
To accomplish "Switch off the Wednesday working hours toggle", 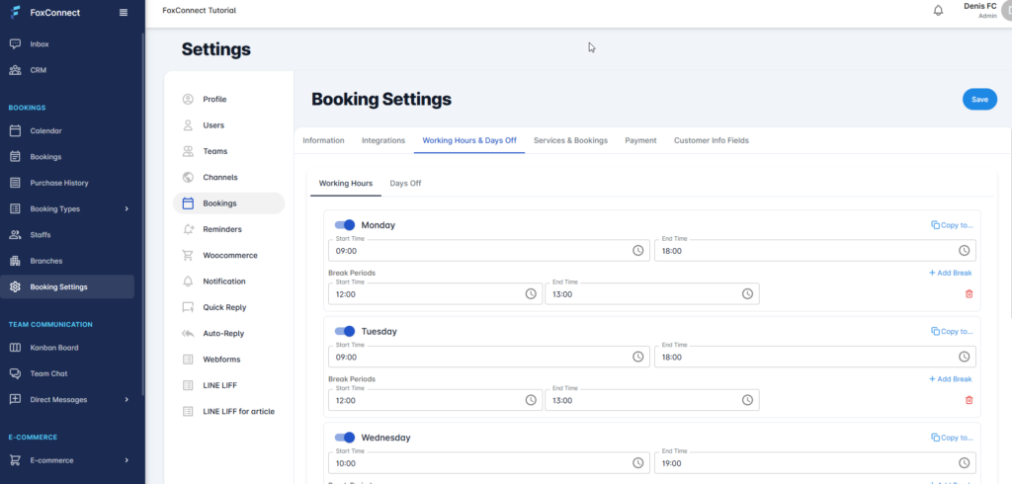I will pos(345,438).
